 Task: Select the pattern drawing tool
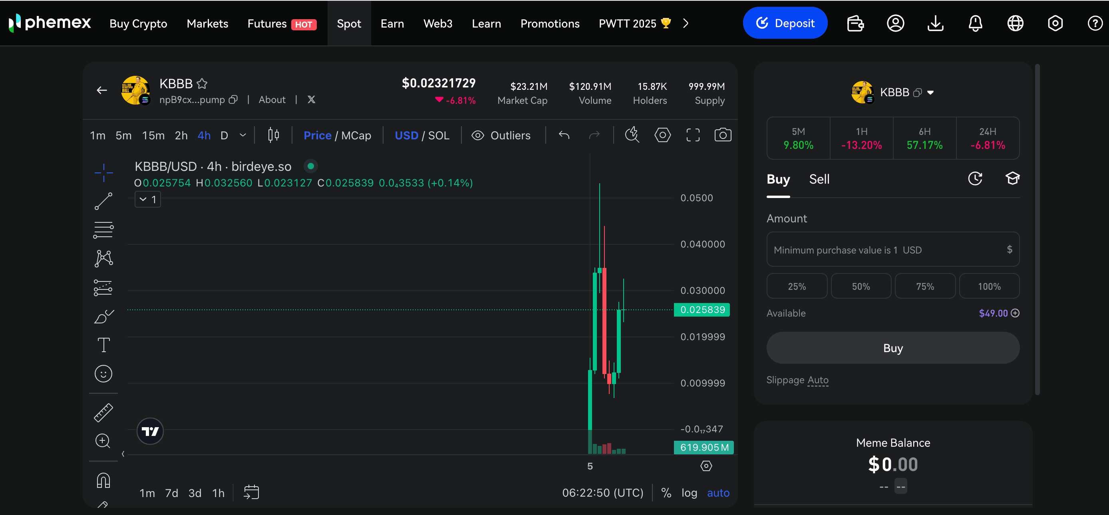pyautogui.click(x=103, y=259)
